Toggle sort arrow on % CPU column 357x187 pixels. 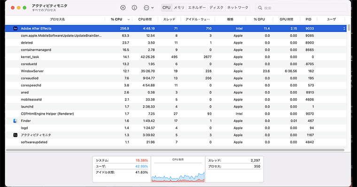(x=128, y=19)
